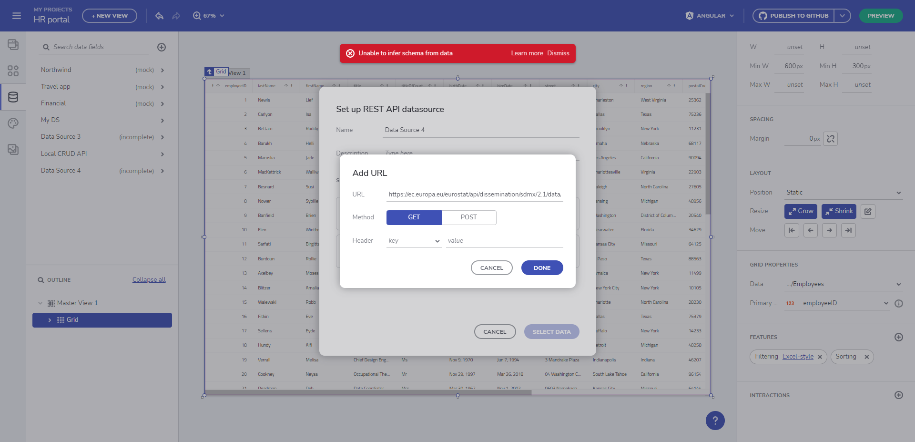Dismiss the schema error notification
The height and width of the screenshot is (442, 915).
pyautogui.click(x=558, y=53)
